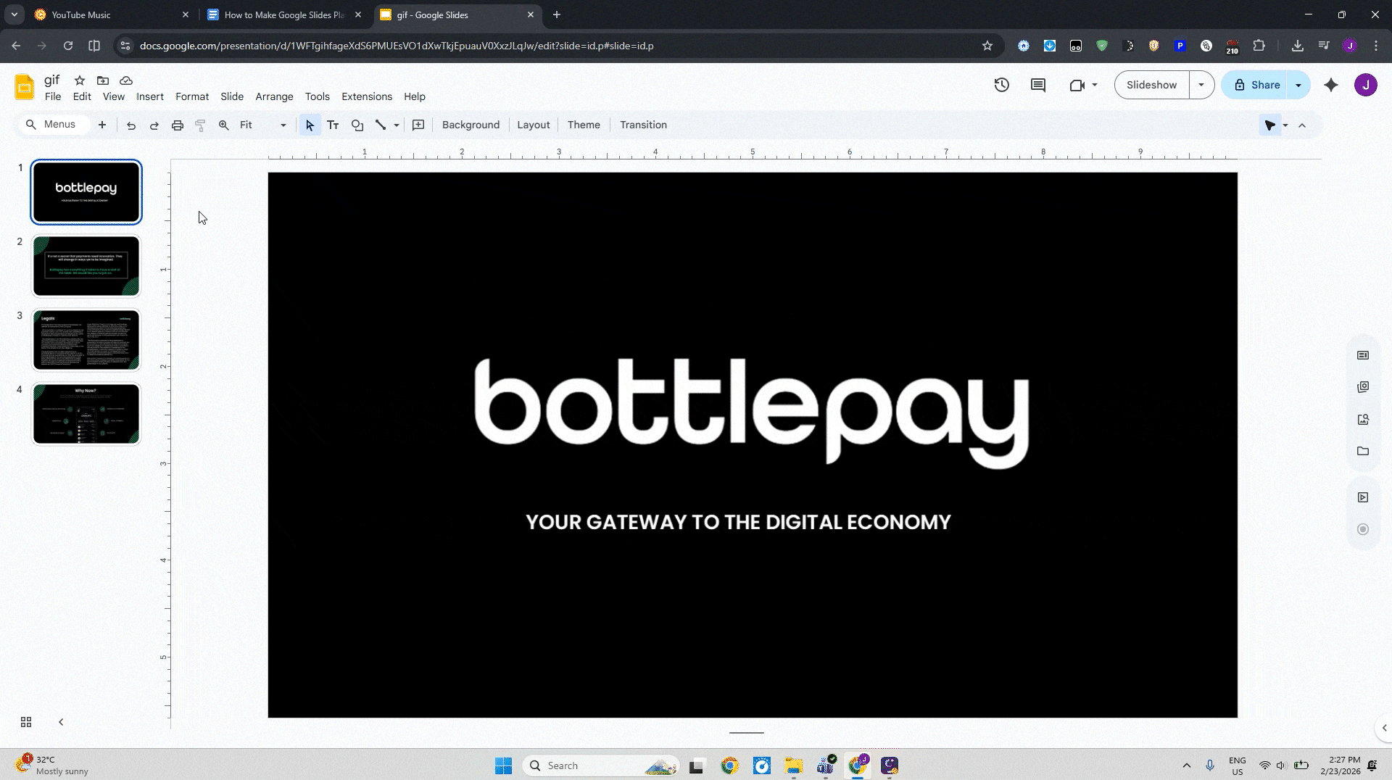
Task: Toggle the laser pointer arrow icon
Action: (1271, 125)
